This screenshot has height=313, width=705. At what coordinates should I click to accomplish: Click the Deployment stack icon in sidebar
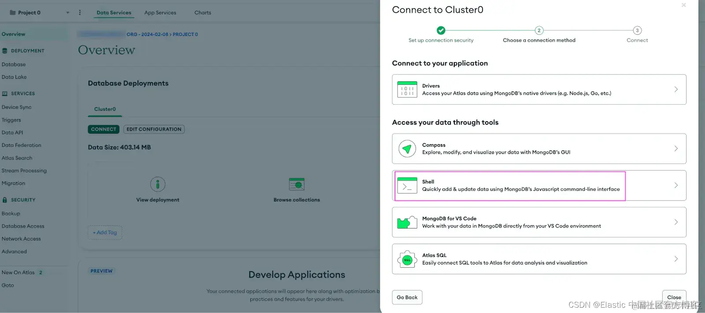click(x=5, y=51)
